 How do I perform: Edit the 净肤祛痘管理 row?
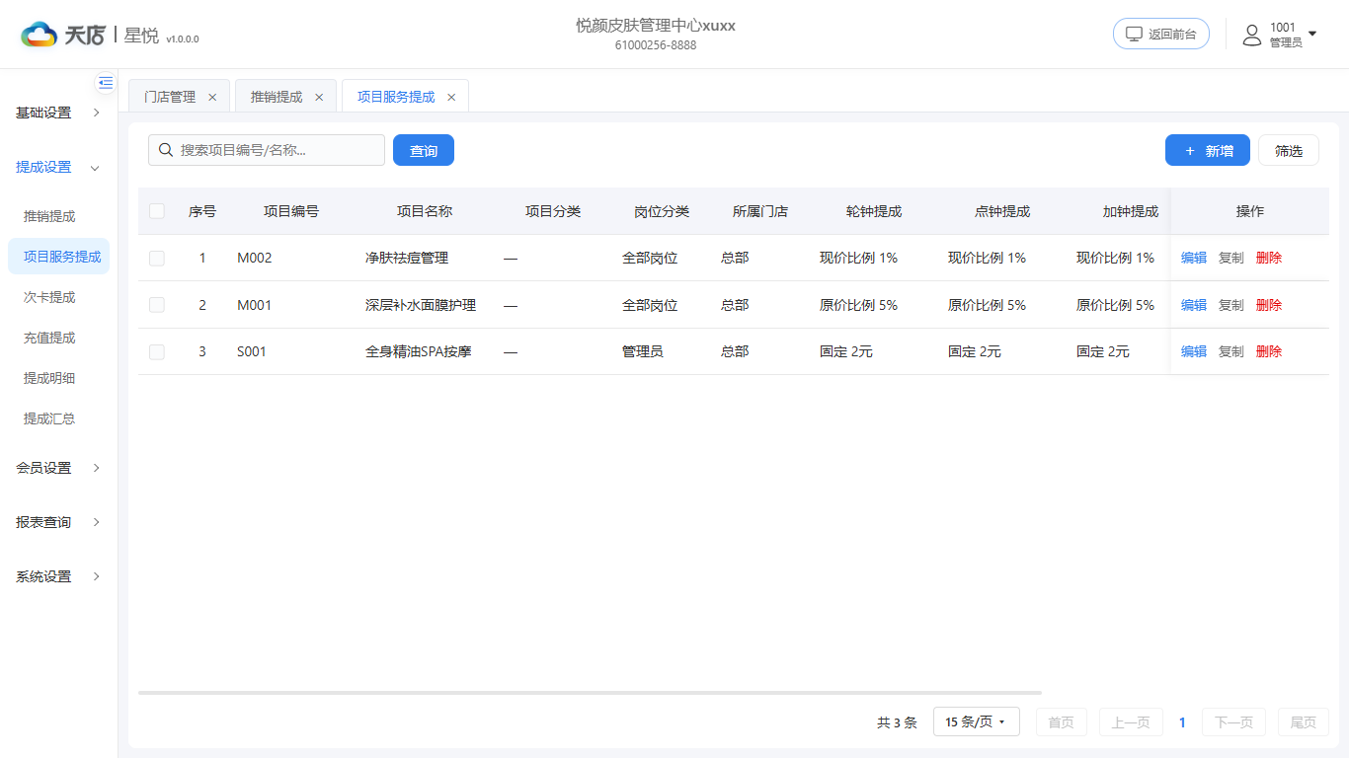point(1194,258)
